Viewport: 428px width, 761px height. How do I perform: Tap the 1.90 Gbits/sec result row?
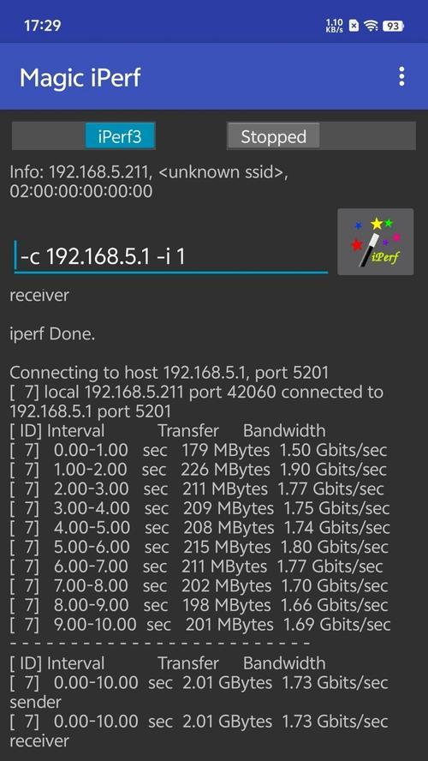(199, 470)
